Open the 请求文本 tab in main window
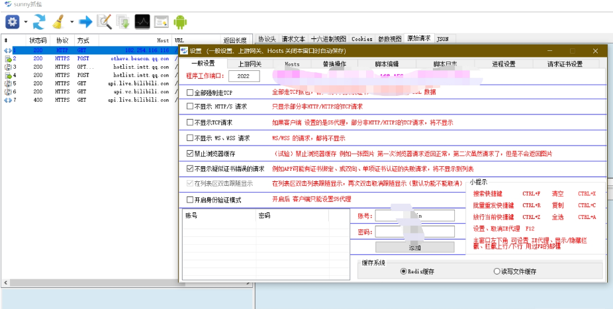The image size is (613, 309). click(293, 39)
